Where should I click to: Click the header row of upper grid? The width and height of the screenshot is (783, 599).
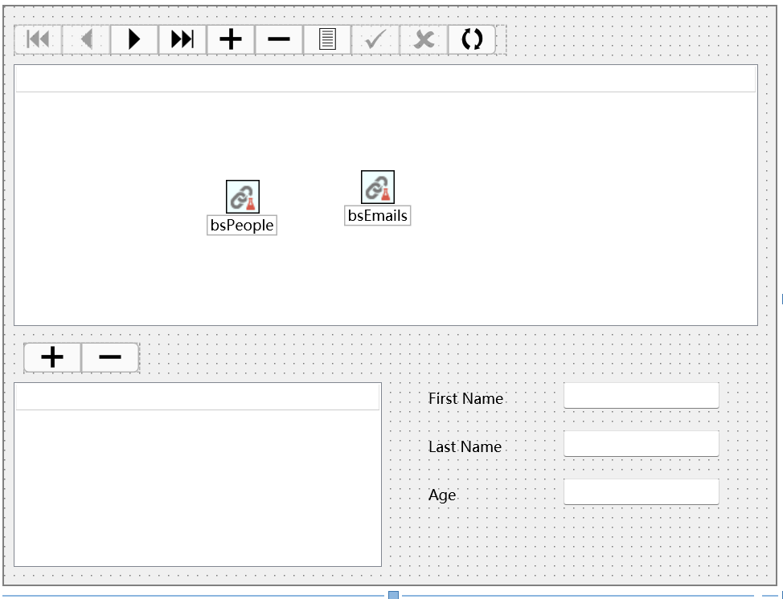point(386,79)
